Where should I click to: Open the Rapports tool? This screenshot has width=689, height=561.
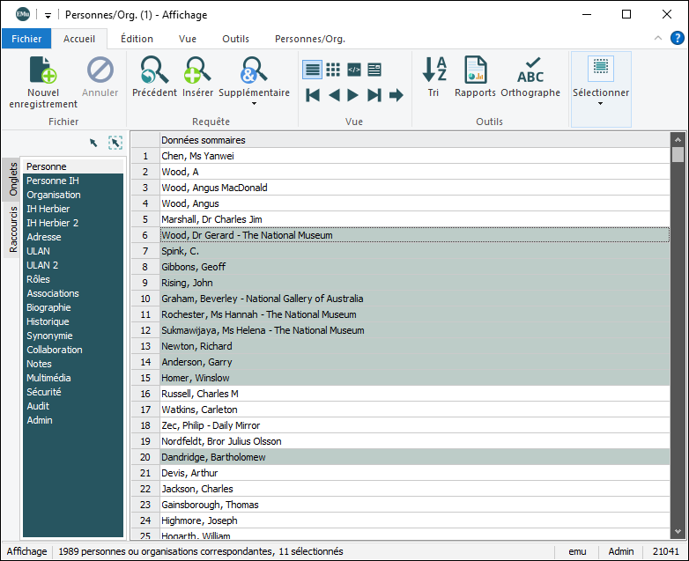pyautogui.click(x=475, y=70)
